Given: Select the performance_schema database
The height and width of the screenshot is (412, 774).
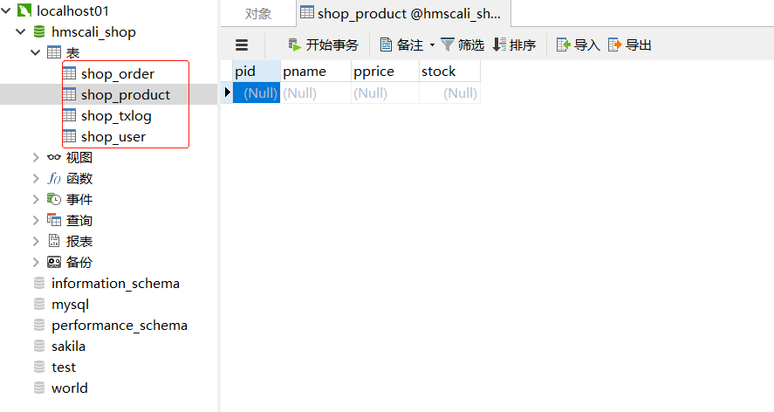Looking at the screenshot, I should 120,325.
